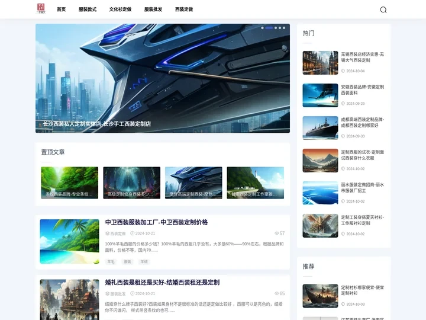Click the 羊绒 tag
426x320 pixels.
pyautogui.click(x=144, y=261)
